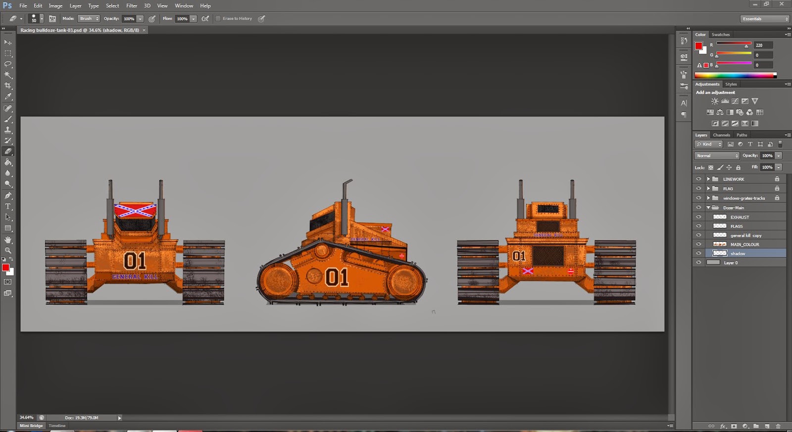Viewport: 792px width, 432px height.
Task: Hide the FLAG layer group
Action: point(698,188)
